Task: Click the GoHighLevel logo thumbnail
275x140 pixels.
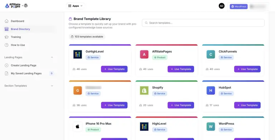Action: click(x=77, y=54)
